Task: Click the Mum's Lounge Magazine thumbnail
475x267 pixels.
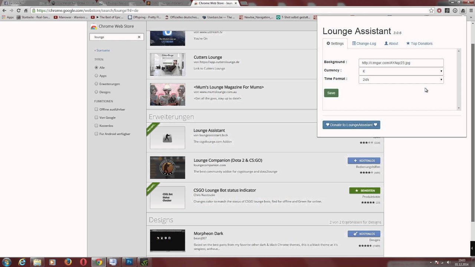Action: (x=167, y=94)
